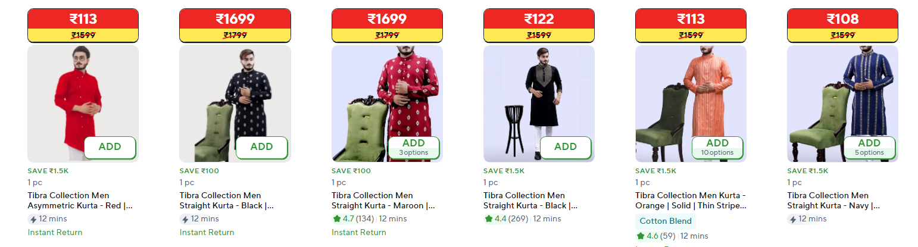
Task: Add the red Asymmetric Kurta to cart
Action: 110,148
